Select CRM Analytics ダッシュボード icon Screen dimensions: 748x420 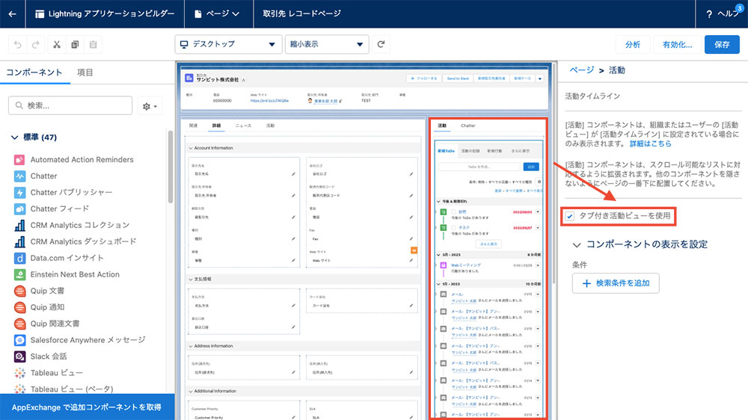pyautogui.click(x=19, y=241)
